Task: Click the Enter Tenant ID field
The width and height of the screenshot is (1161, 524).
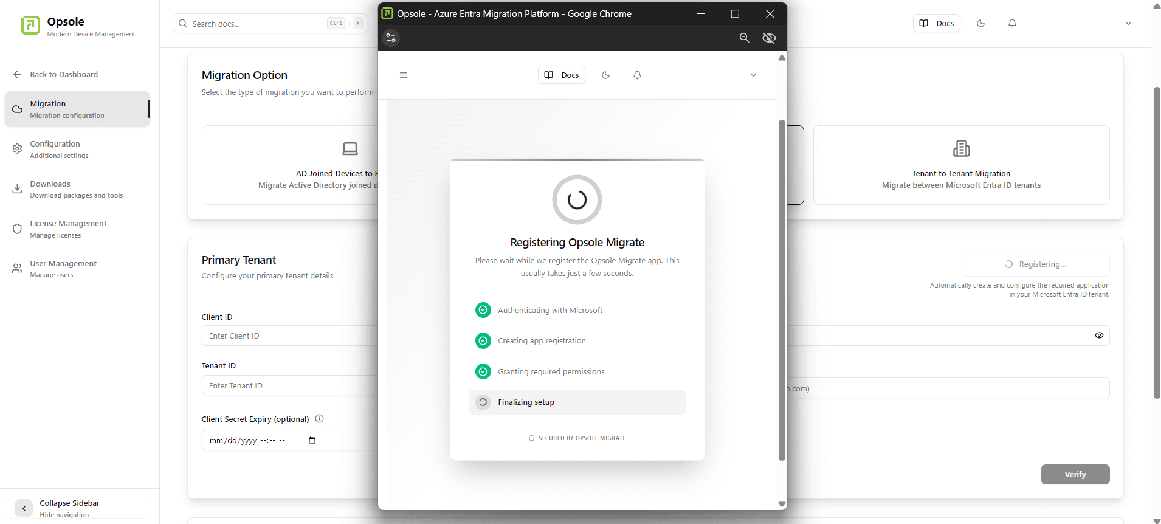Action: (x=290, y=385)
